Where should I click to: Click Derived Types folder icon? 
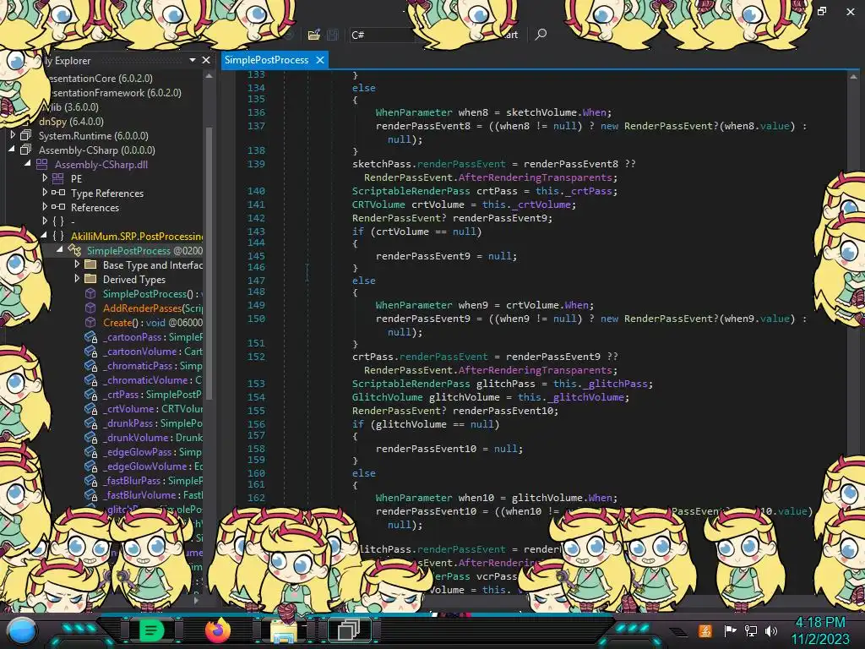tap(90, 279)
